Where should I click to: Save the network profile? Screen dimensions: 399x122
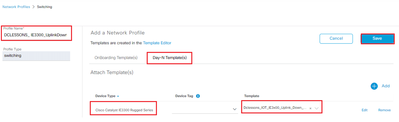click(377, 39)
